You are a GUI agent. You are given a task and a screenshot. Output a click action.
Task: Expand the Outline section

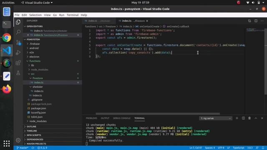pos(31,127)
